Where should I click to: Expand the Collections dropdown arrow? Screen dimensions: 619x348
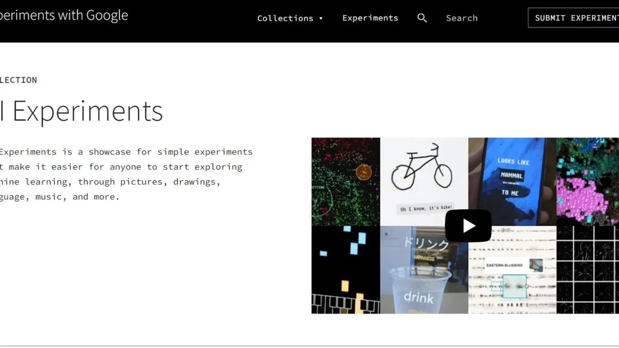coord(321,18)
